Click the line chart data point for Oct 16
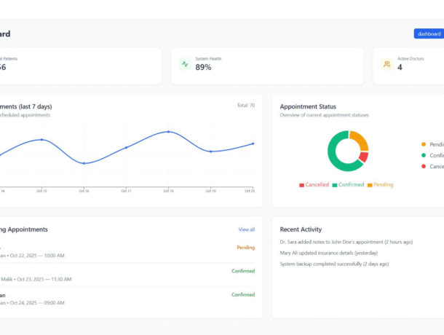 84,163
